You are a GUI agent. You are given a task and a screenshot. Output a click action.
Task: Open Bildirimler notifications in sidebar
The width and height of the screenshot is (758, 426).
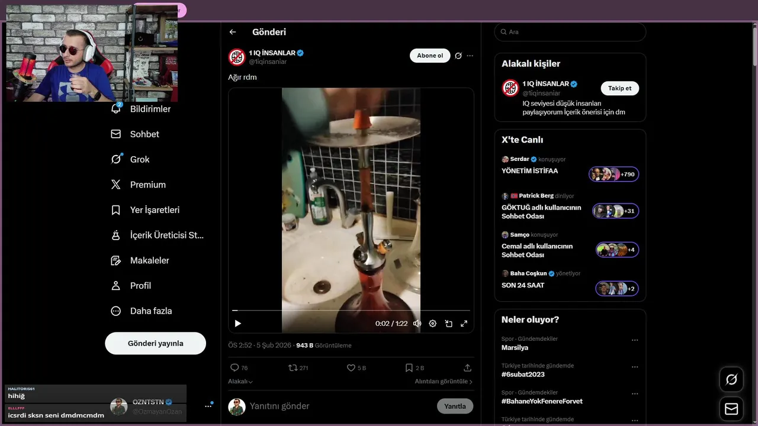(x=142, y=109)
